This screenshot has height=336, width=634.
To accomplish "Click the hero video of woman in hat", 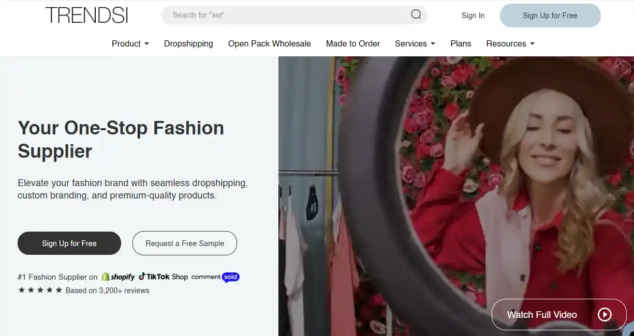I will coord(456,196).
